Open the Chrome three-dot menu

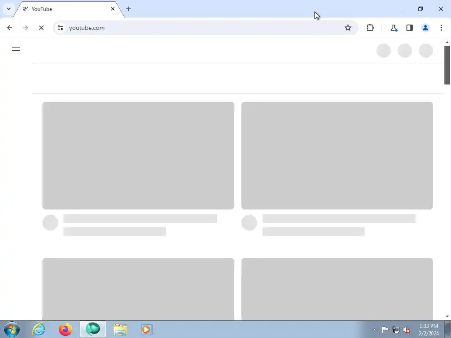(x=441, y=28)
